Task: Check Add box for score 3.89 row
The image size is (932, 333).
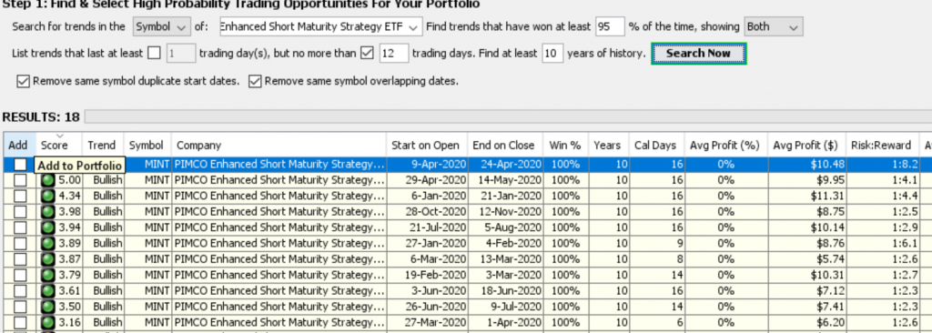Action: pos(20,243)
